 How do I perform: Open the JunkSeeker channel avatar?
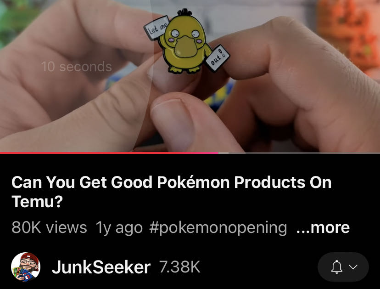tap(26, 267)
